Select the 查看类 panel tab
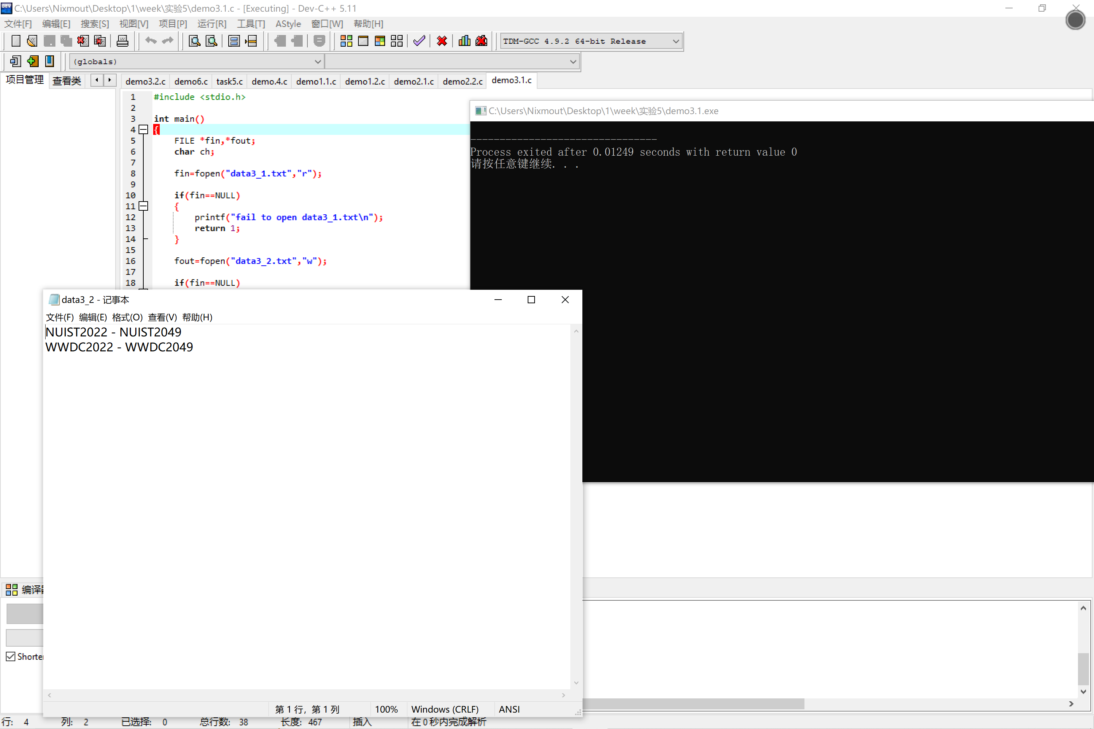Viewport: 1094px width, 729px height. pos(66,81)
